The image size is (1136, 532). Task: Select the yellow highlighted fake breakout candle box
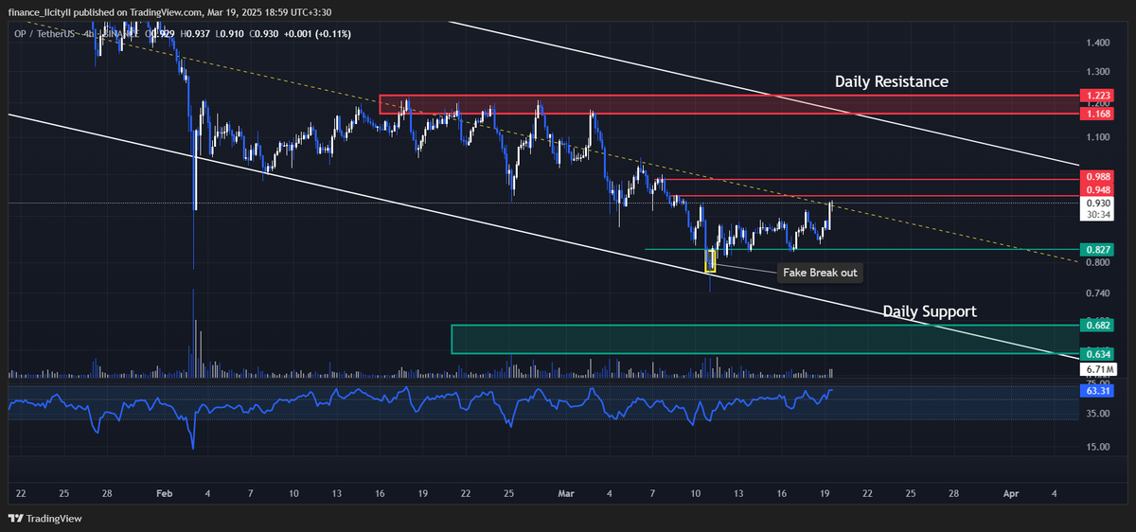pos(711,261)
